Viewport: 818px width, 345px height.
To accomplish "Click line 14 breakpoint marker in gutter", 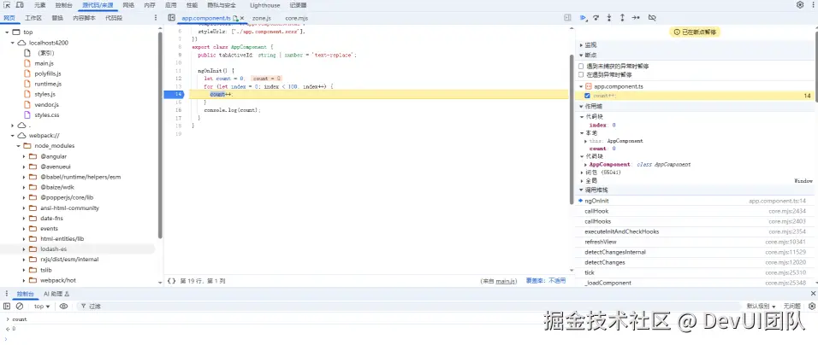I will coord(174,94).
